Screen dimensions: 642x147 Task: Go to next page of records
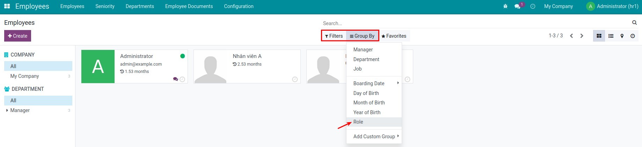pyautogui.click(x=582, y=36)
